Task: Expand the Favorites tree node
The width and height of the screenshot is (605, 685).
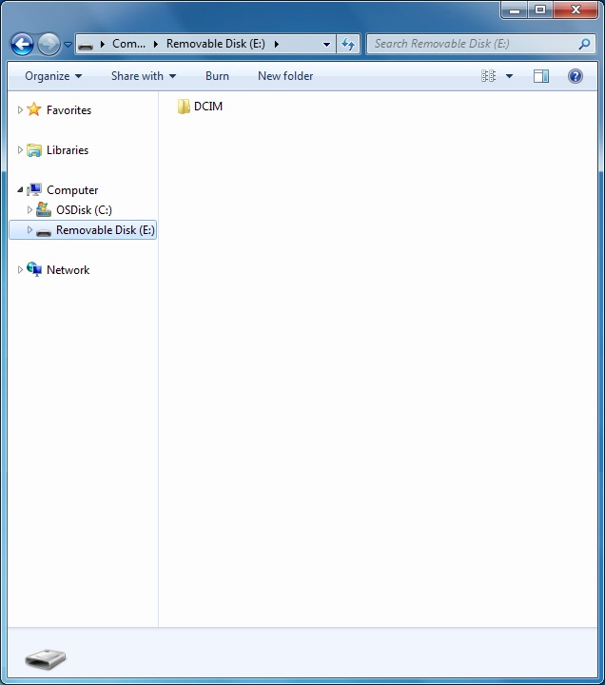Action: pyautogui.click(x=20, y=110)
